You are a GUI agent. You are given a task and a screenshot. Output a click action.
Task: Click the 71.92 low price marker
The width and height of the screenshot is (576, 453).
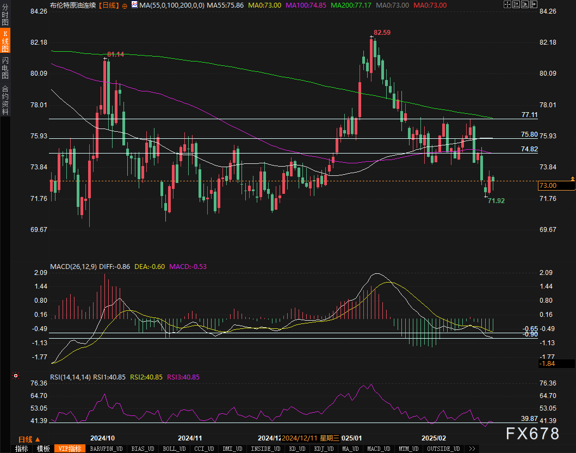(496, 201)
